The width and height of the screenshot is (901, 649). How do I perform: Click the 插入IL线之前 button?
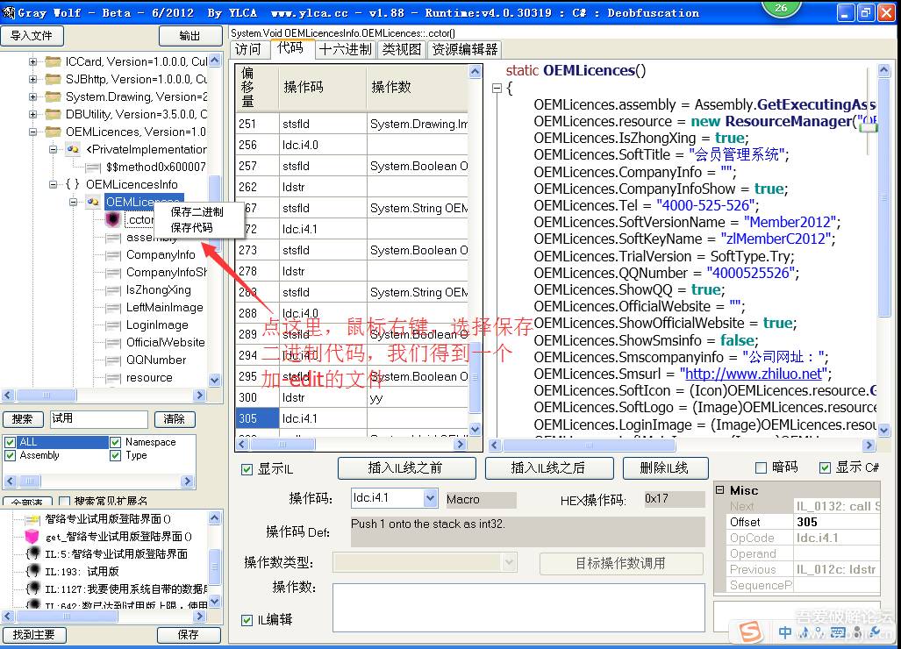click(407, 468)
